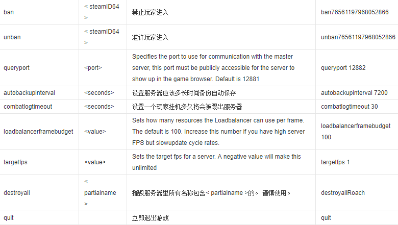Image resolution: width=398 pixels, height=225 pixels.
Task: Click the ban76561197968052866 example text
Action: (355, 12)
